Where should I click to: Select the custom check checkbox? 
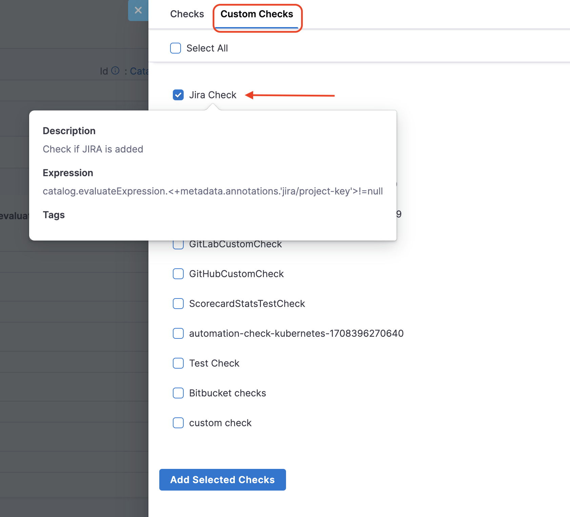pos(178,423)
